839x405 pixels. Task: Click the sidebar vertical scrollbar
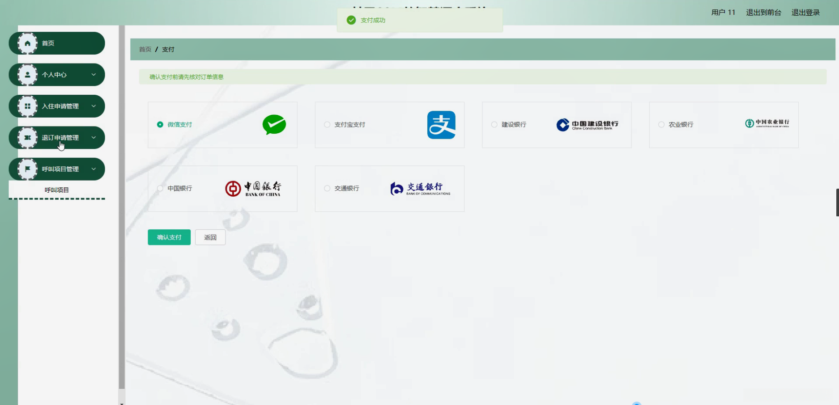122,207
